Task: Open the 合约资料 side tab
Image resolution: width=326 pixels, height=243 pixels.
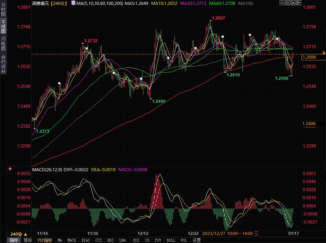Action: [x=3, y=64]
